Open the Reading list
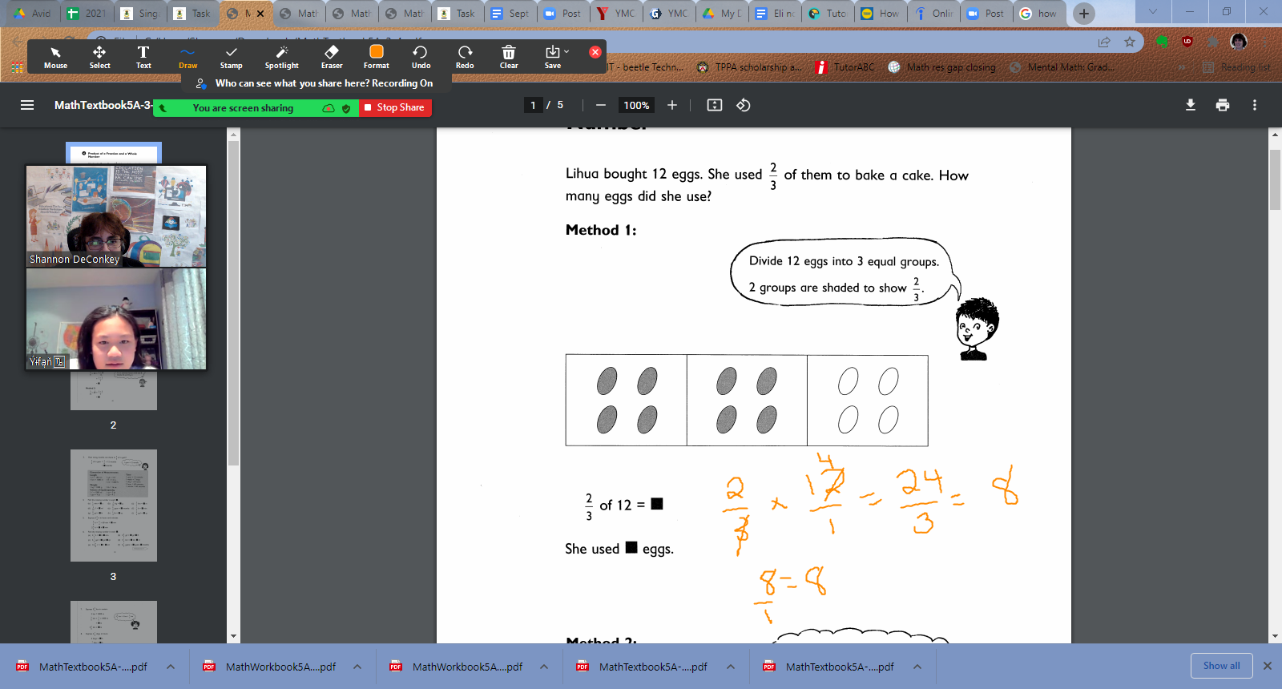 1237,67
